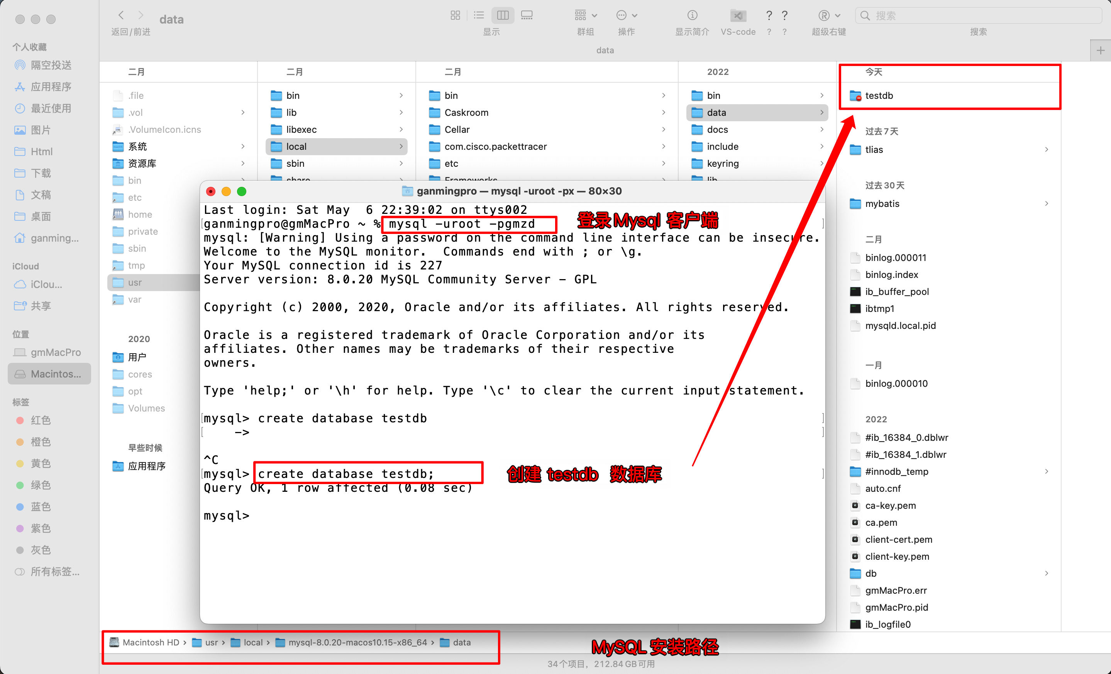Open Downloads (下载) in the sidebar
The image size is (1111, 674).
(x=49, y=174)
